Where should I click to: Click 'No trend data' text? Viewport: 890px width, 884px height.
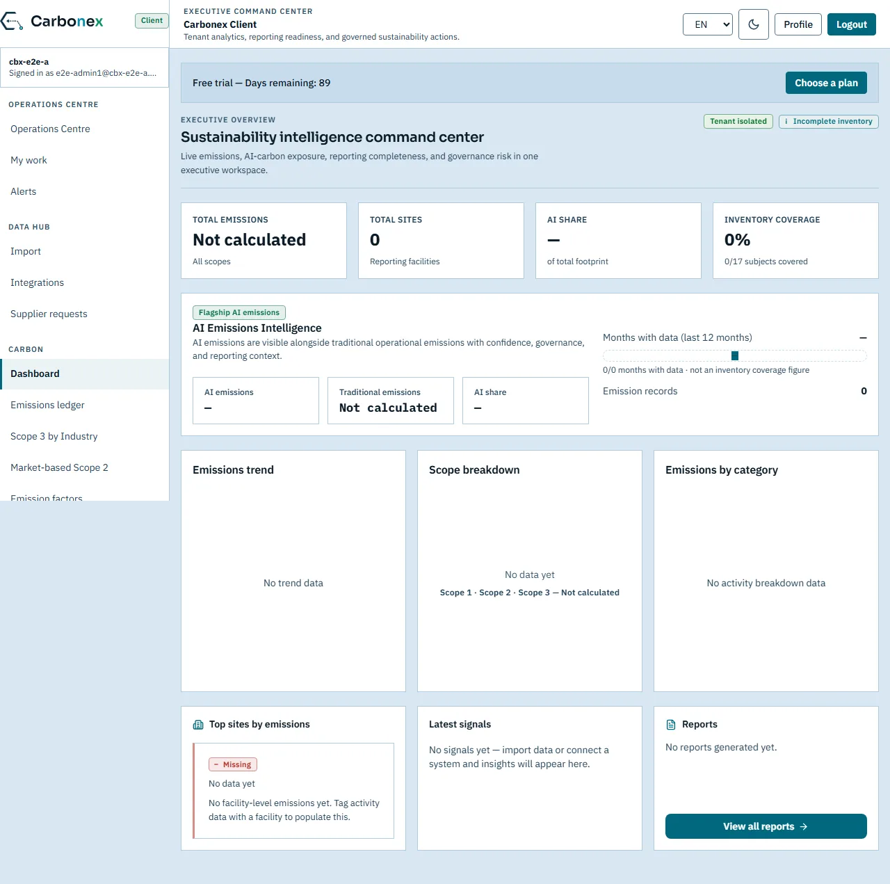[x=293, y=583]
